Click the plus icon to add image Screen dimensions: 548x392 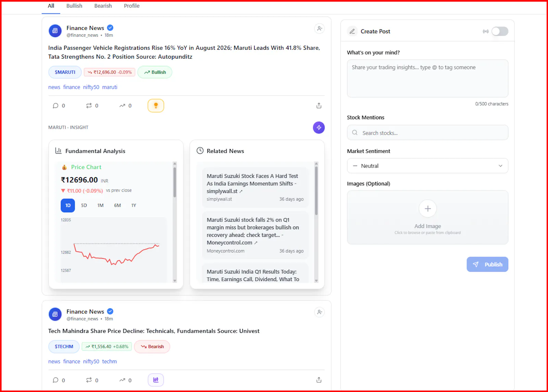coord(428,208)
